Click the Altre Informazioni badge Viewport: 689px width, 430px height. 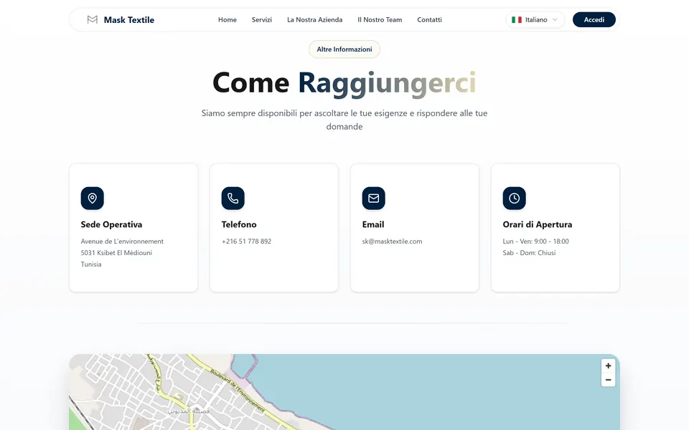(344, 49)
